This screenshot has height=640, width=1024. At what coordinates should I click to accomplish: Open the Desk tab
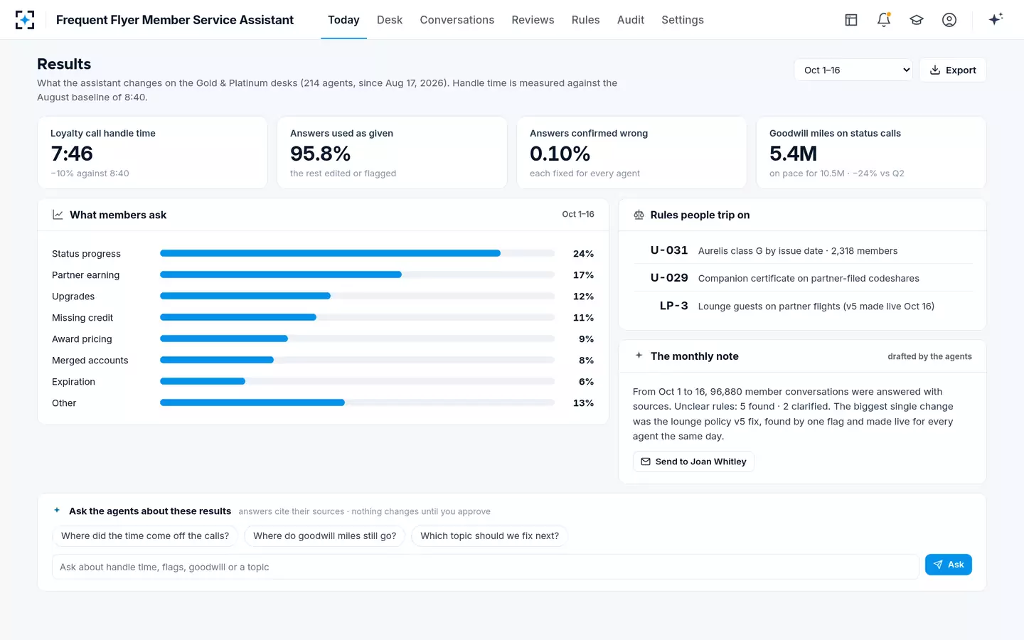(390, 20)
